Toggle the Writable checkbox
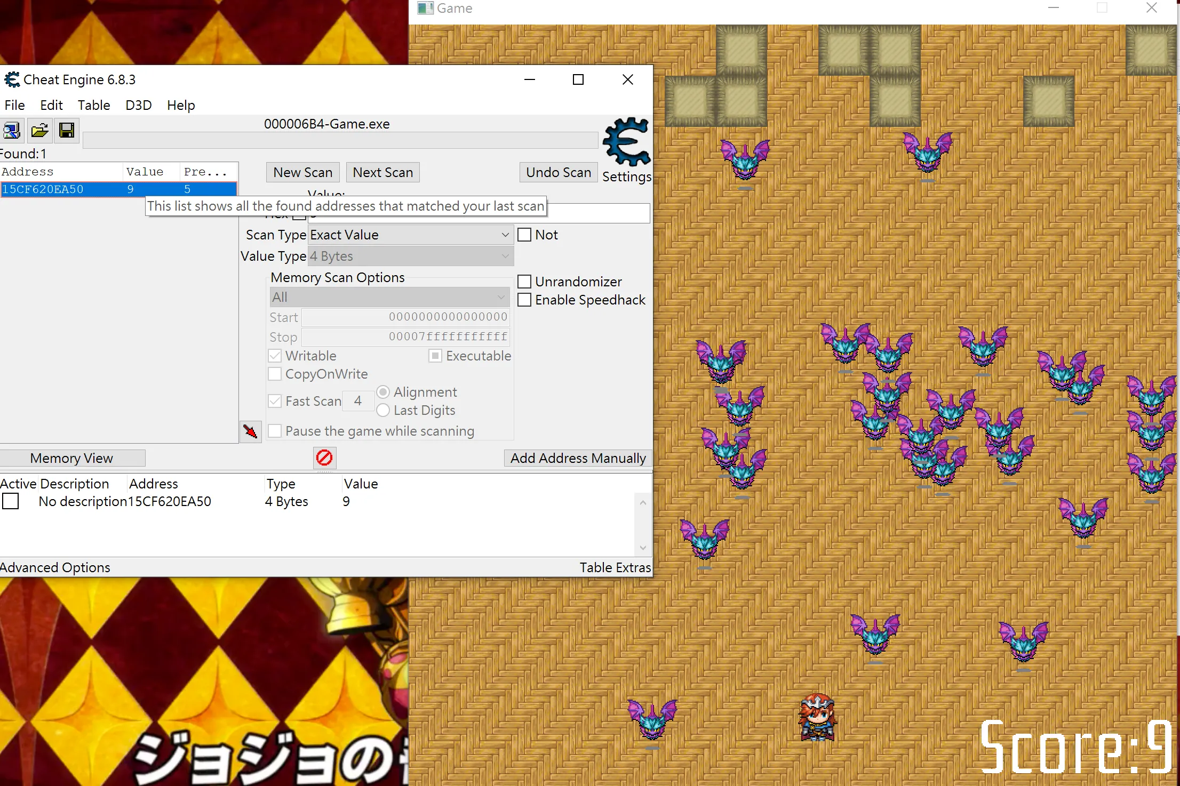The height and width of the screenshot is (786, 1180). tap(275, 356)
